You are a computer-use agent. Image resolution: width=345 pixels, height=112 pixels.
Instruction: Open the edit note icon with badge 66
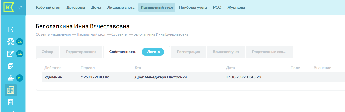11,54
